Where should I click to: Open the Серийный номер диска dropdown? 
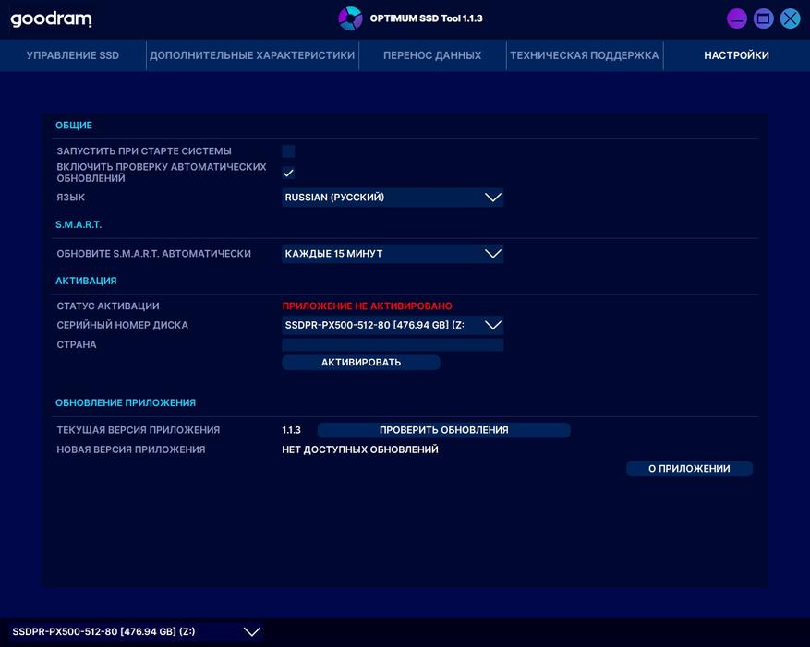pyautogui.click(x=393, y=325)
